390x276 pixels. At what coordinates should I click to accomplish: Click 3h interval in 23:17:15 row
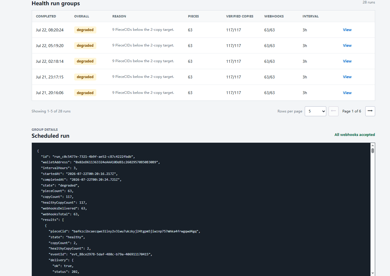pos(305,77)
